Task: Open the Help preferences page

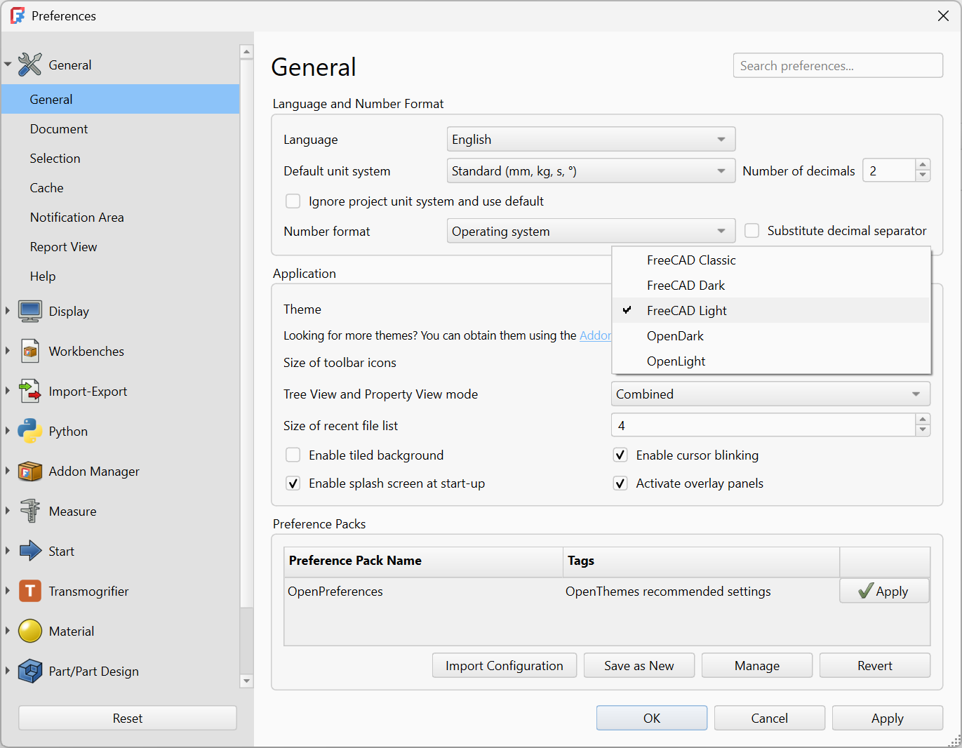Action: 120,276
